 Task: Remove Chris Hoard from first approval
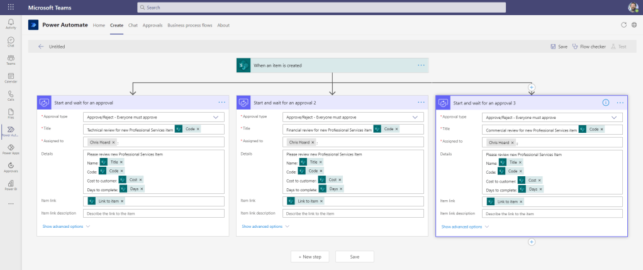(x=113, y=142)
